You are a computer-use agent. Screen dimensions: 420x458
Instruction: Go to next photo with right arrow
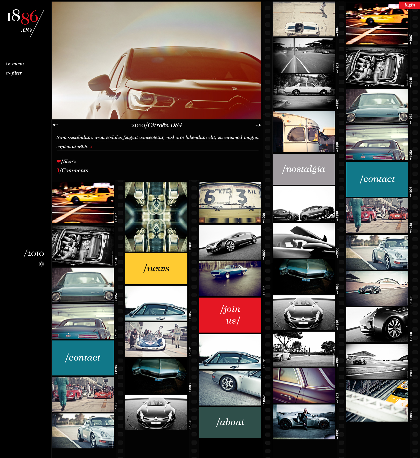[x=258, y=125]
